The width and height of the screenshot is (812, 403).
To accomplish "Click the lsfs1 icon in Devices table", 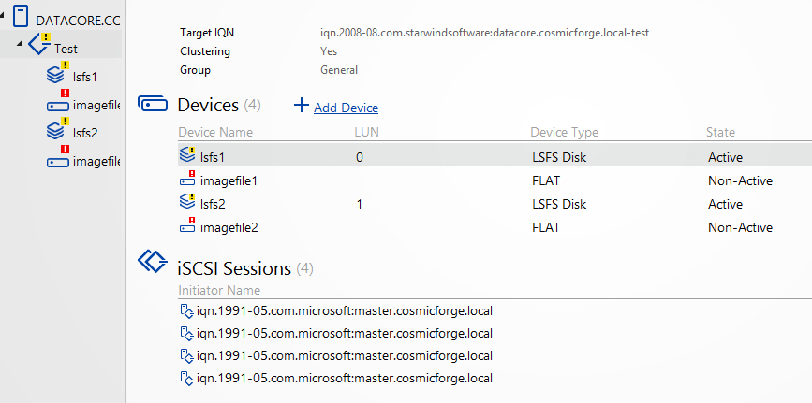I will [187, 154].
